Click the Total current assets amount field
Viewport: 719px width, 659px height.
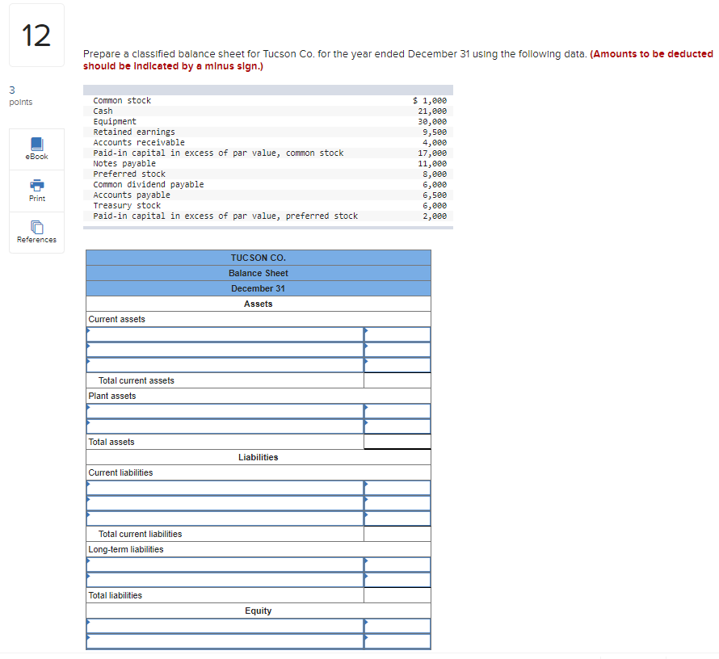pyautogui.click(x=397, y=380)
